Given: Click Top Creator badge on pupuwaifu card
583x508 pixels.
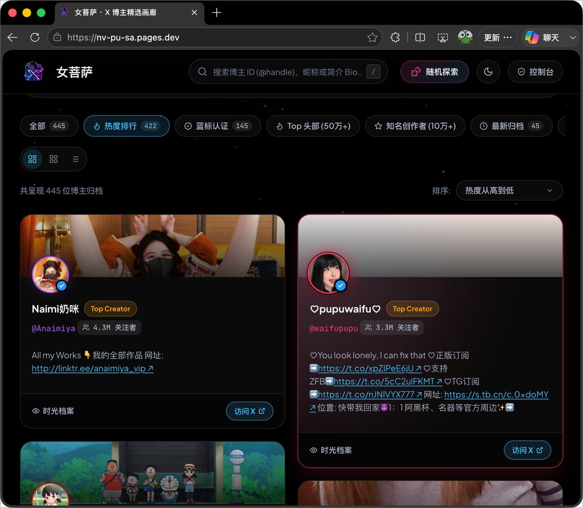Looking at the screenshot, I should (x=412, y=309).
